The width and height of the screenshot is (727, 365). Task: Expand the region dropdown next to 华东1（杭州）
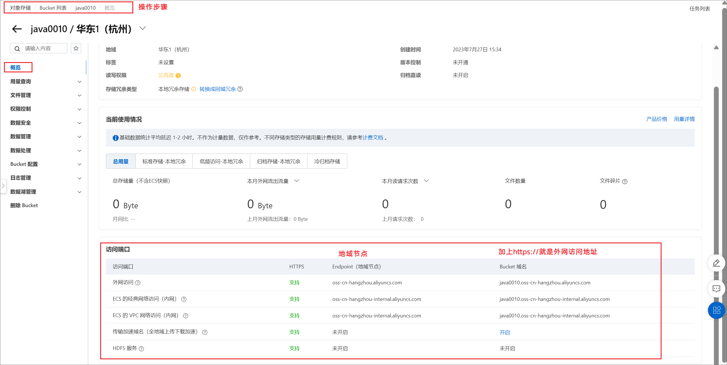[143, 28]
